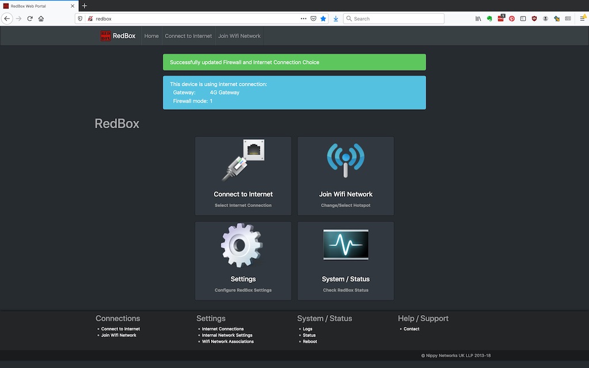The image size is (589, 368).
Task: Click the browser forward arrow
Action: (x=18, y=18)
